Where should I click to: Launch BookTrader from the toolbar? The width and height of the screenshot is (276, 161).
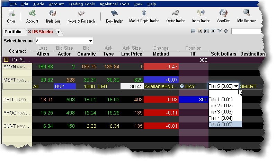tap(114, 16)
